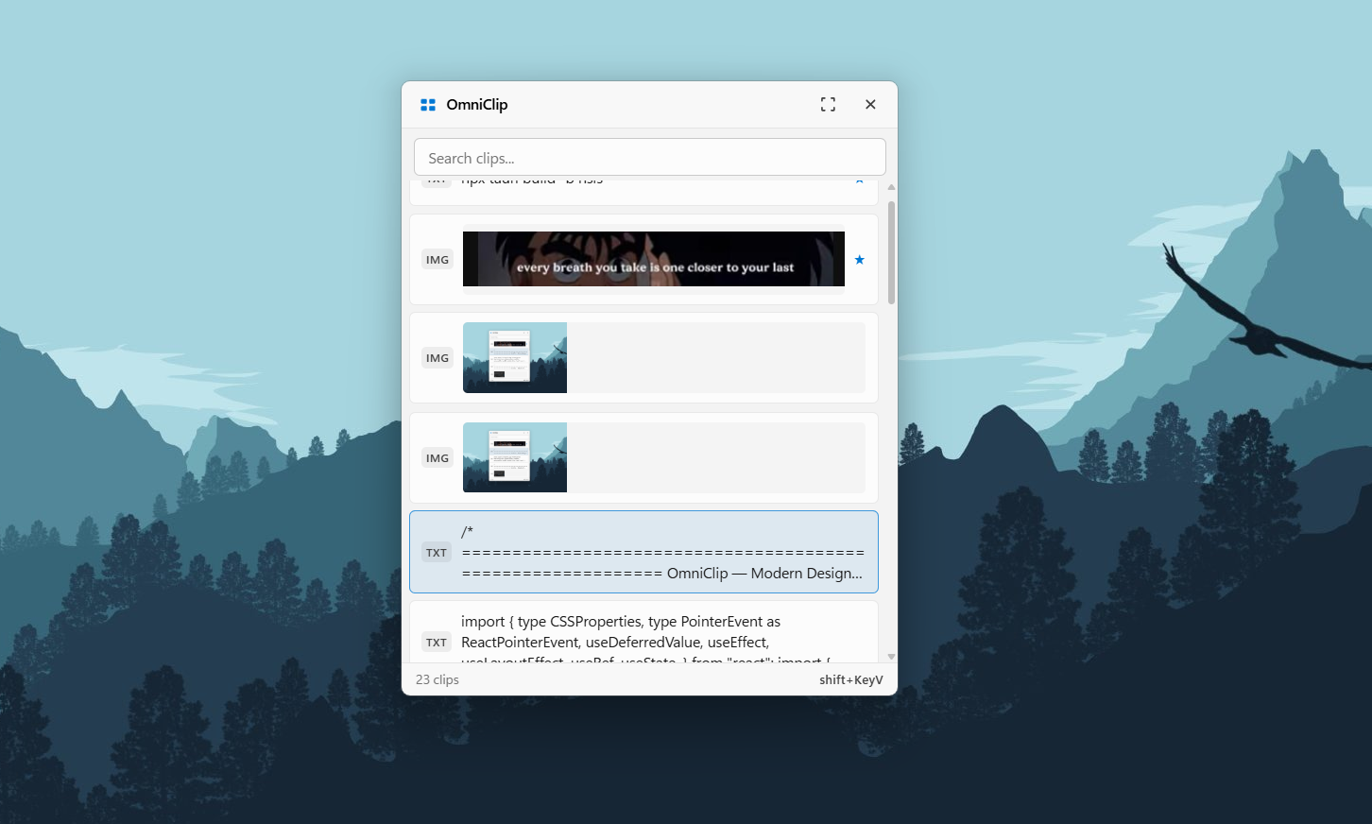Click the TXT badge on the Modern Design clip

click(x=437, y=553)
